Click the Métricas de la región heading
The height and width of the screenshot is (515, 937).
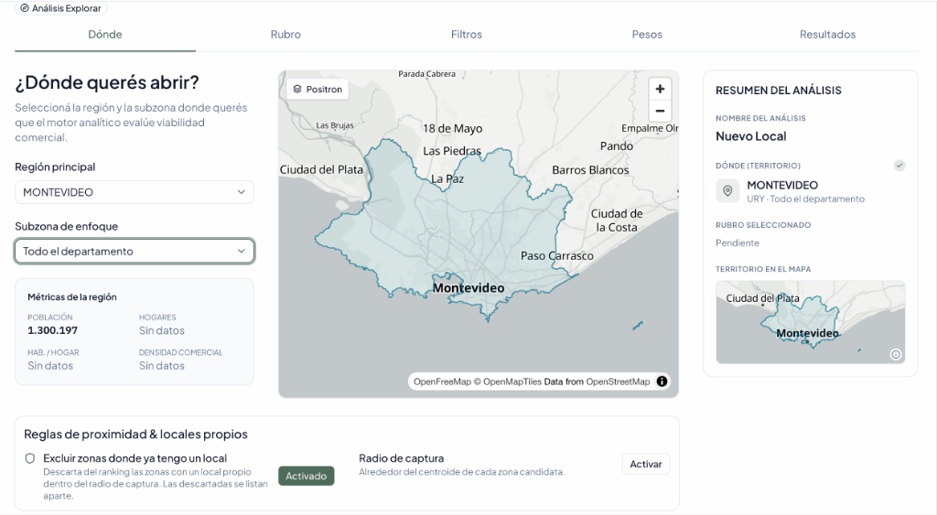72,297
